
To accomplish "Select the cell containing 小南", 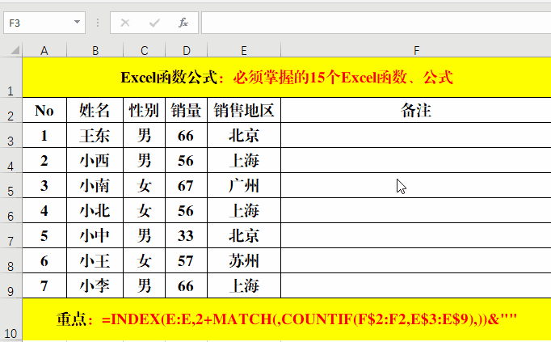I will pyautogui.click(x=95, y=185).
